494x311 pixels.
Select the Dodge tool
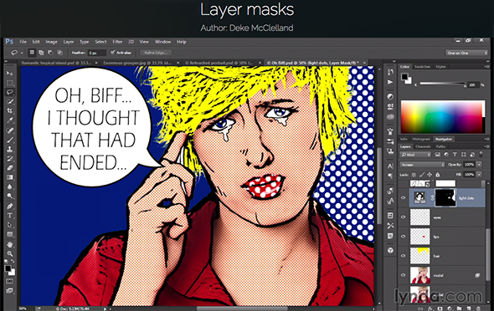tap(10, 196)
